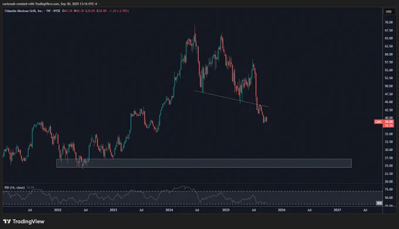
Task: Click the 57.50 price scale label
Action: [388, 62]
